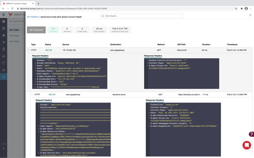This screenshot has height=158, width=254.
Task: Click the X-Amz-Date request header line
Action: click(58, 129)
